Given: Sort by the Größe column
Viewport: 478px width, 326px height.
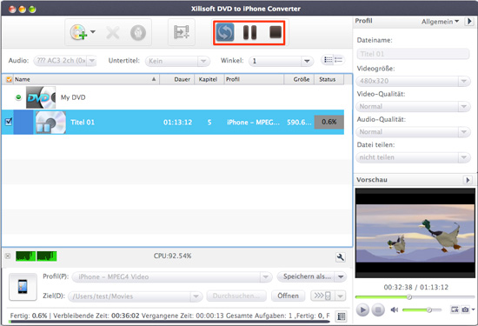Looking at the screenshot, I should [x=299, y=79].
